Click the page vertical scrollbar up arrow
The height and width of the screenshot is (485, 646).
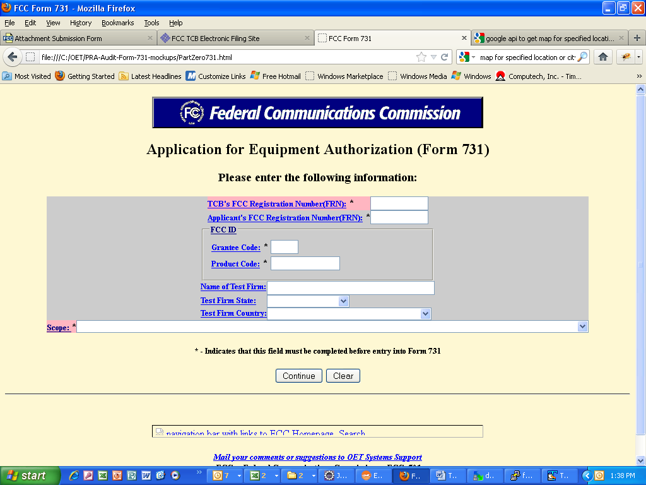coord(640,90)
